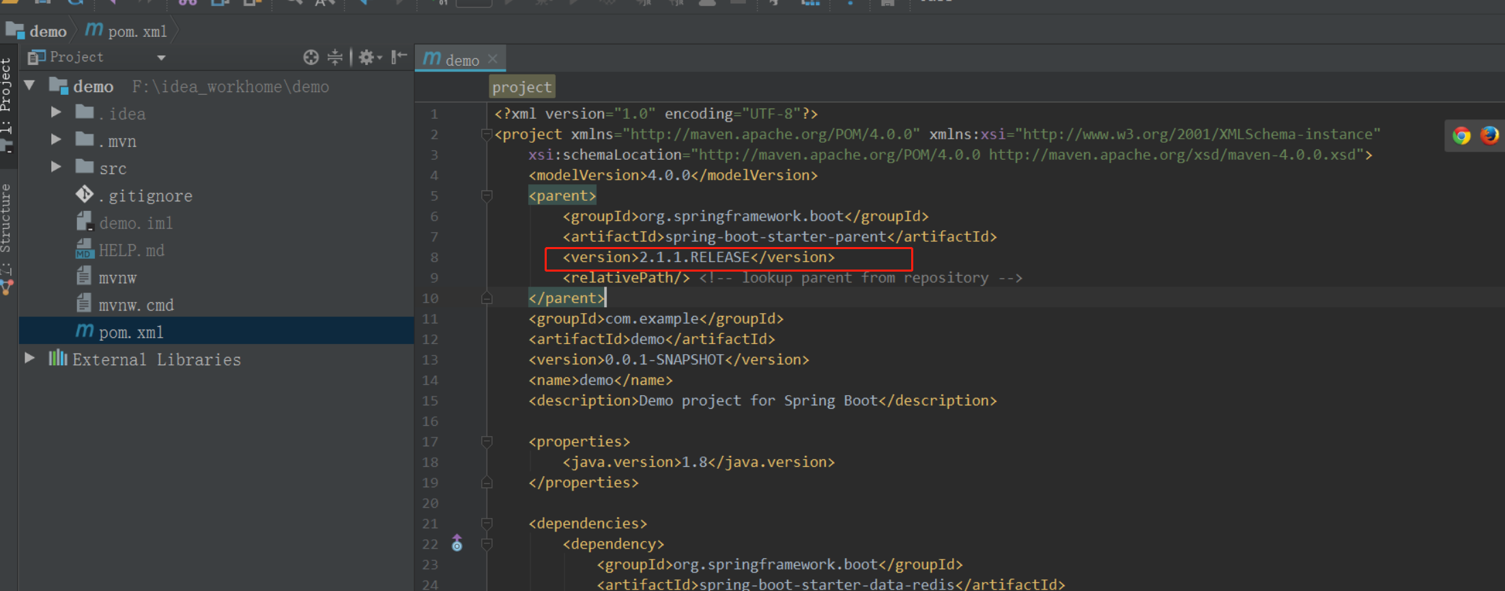1505x591 pixels.
Task: Open the Project panel settings gear
Action: (369, 57)
